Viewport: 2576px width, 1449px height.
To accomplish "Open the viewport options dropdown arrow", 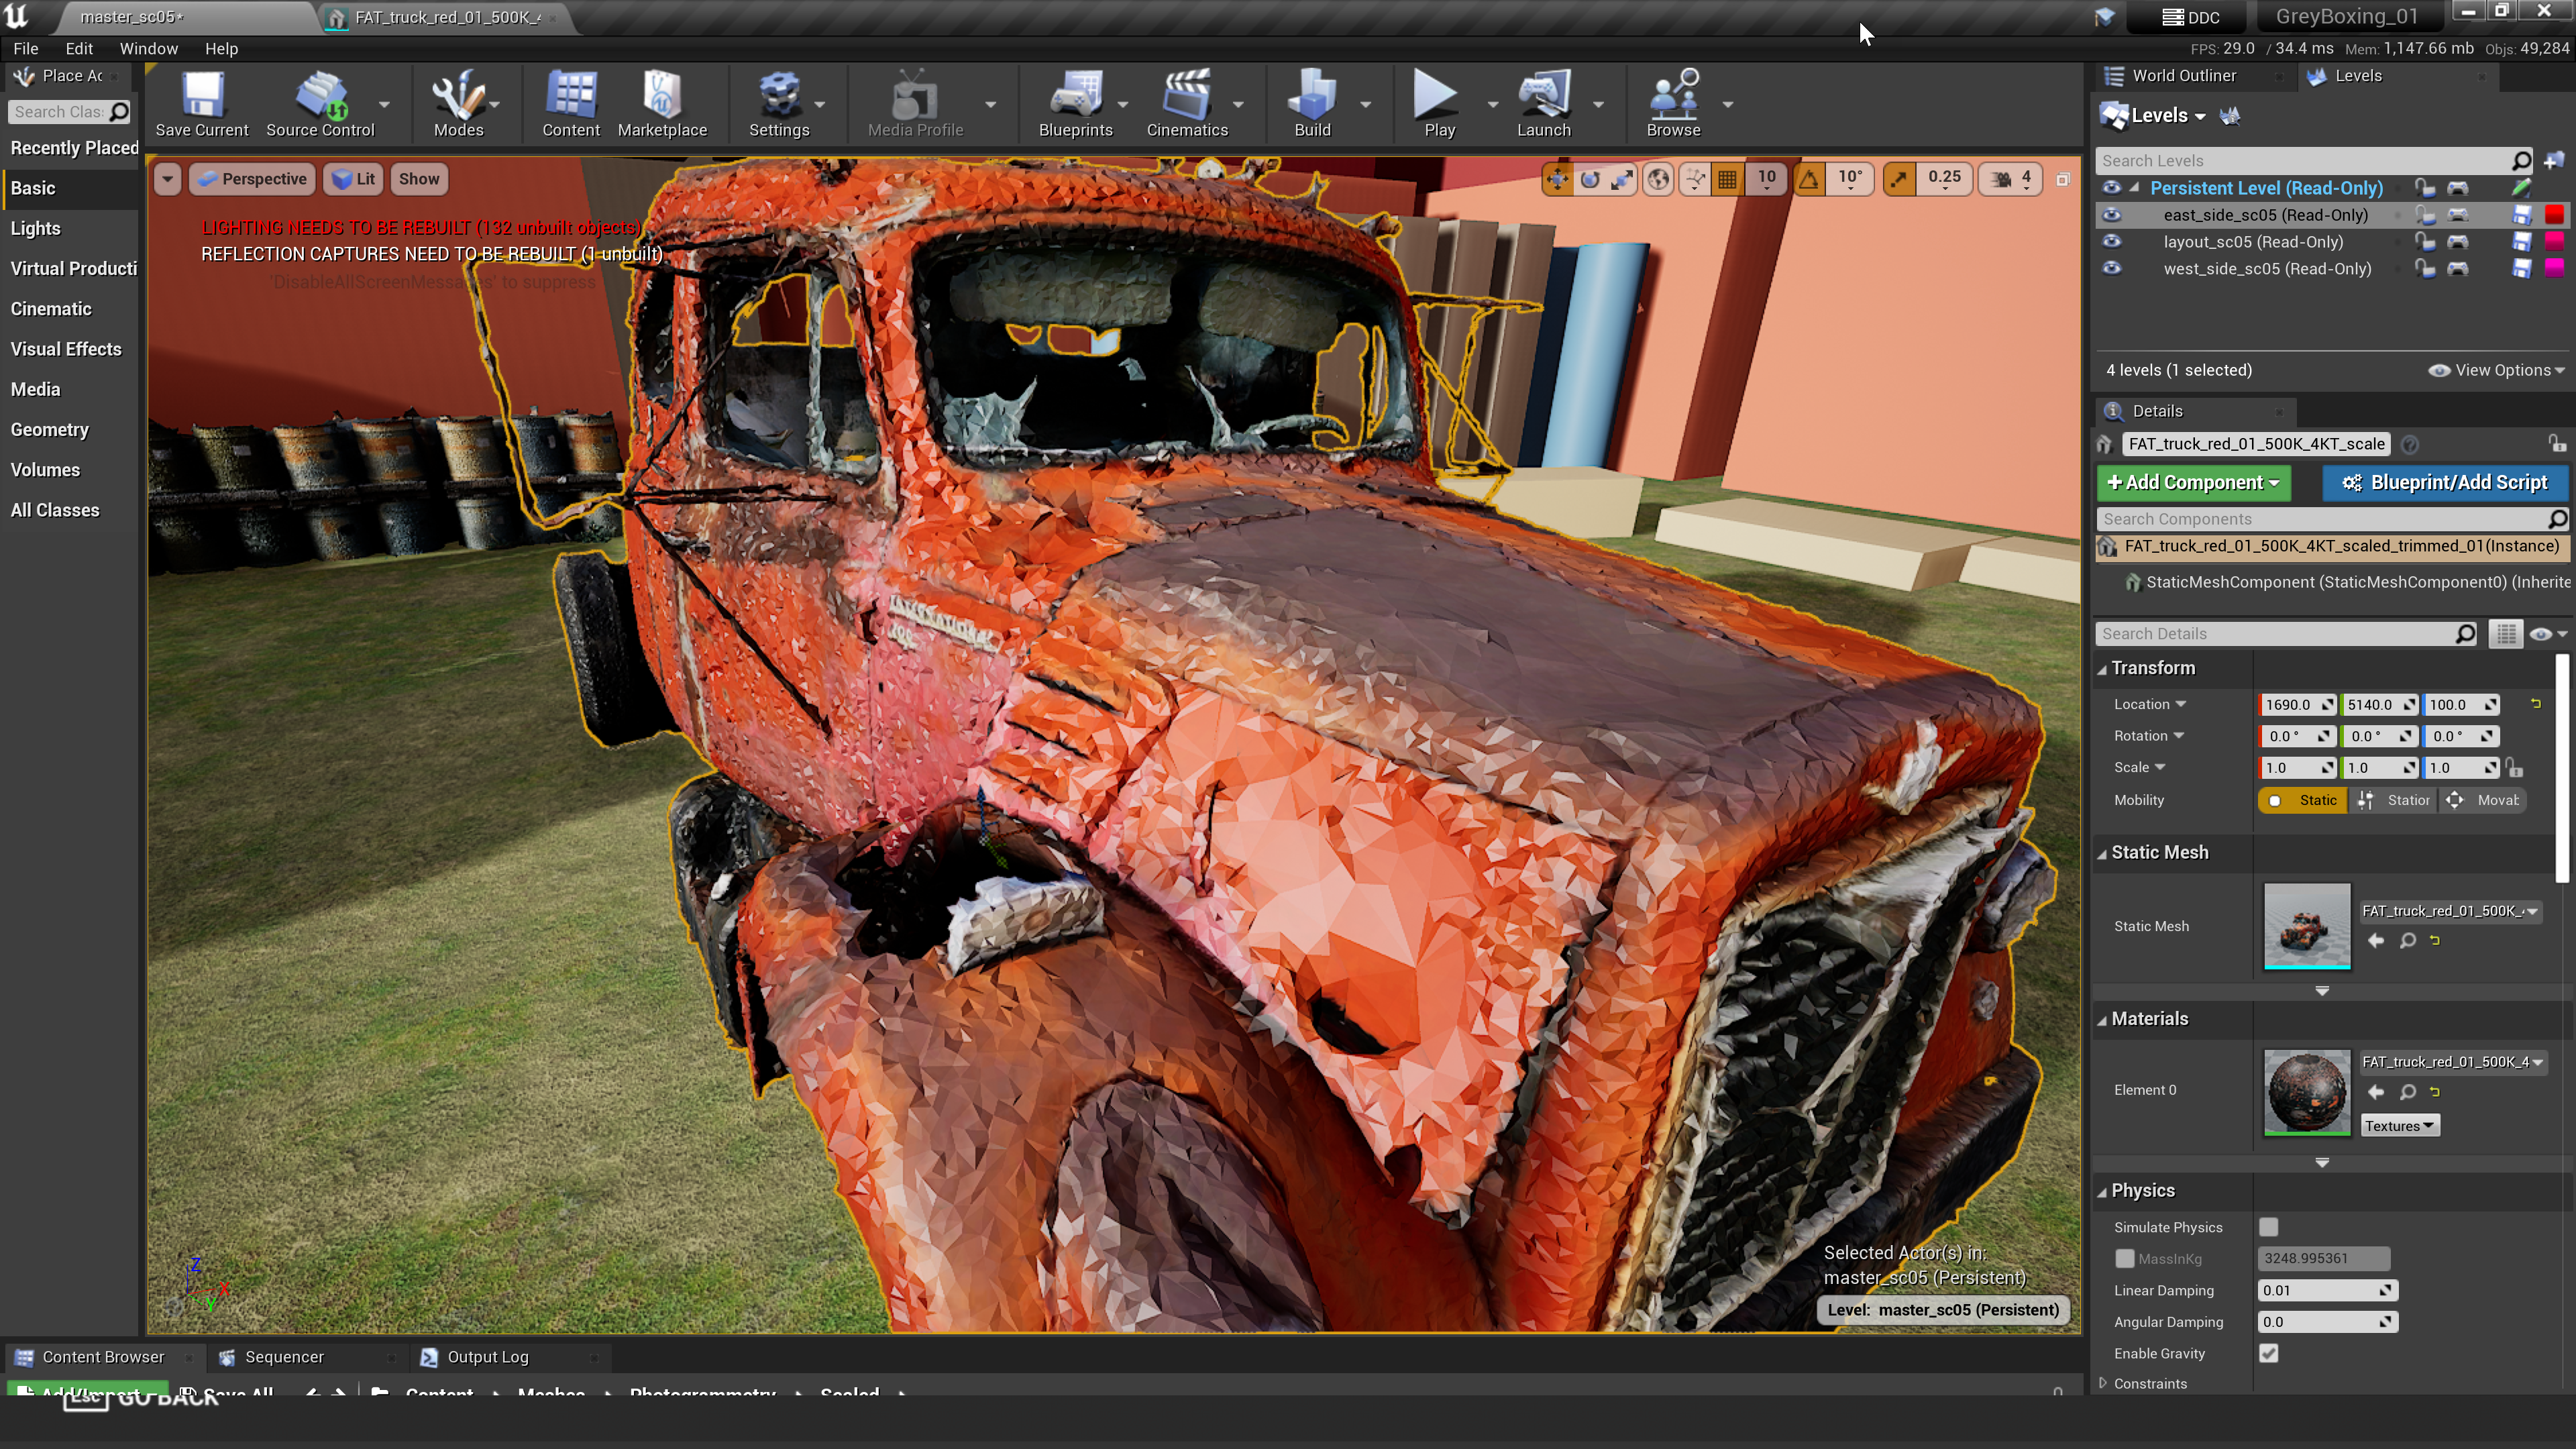I will (x=167, y=180).
